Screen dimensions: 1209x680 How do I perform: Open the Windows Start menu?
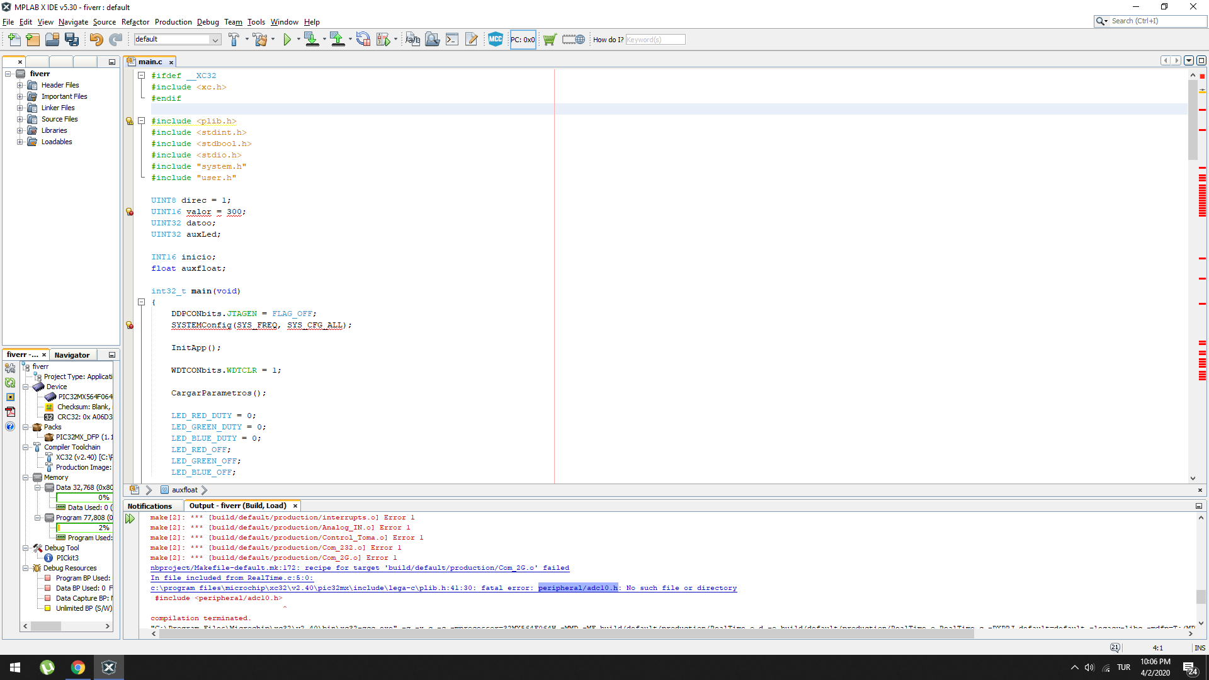click(x=15, y=667)
